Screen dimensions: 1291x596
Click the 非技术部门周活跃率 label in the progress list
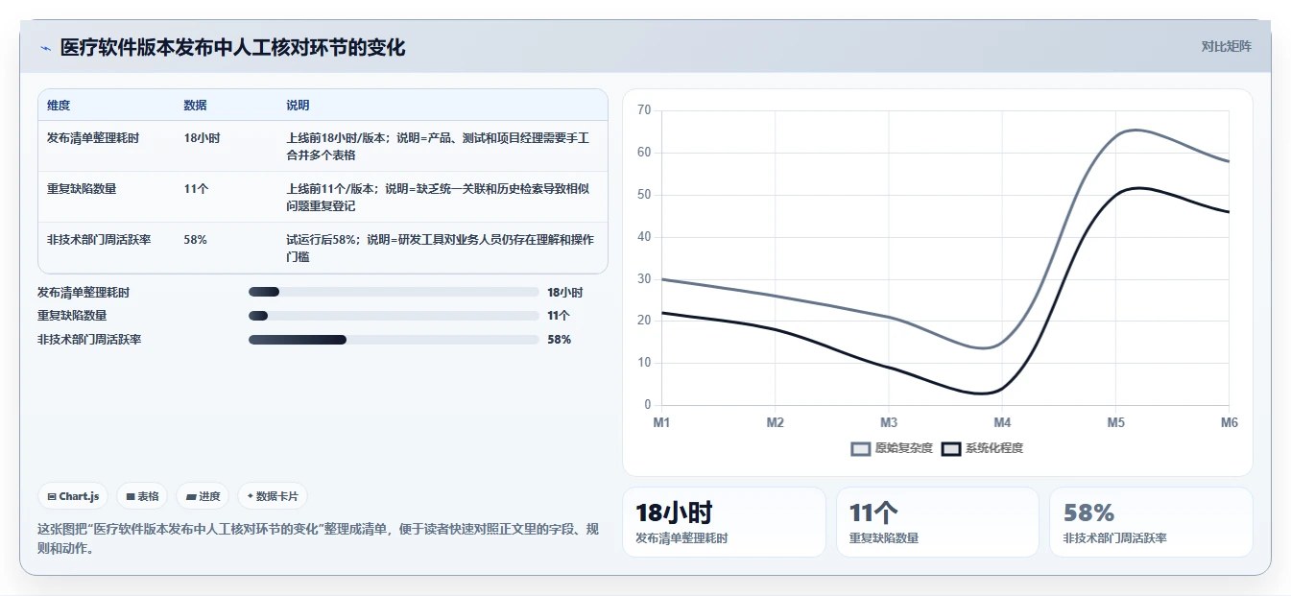click(89, 340)
